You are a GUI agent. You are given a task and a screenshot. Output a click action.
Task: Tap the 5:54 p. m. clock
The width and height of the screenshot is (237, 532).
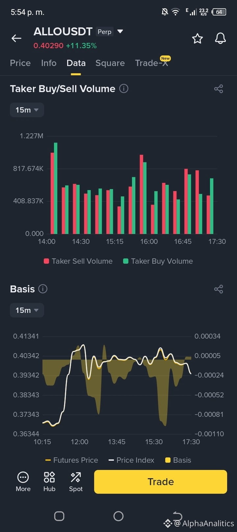point(28,12)
